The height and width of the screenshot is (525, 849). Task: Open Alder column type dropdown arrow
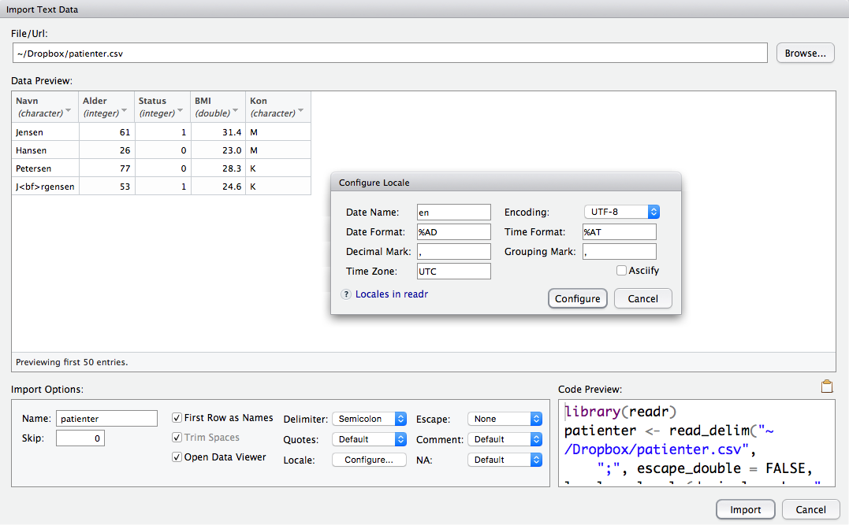click(x=125, y=112)
